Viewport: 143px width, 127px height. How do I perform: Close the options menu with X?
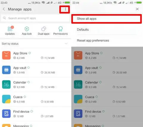pos(137,9)
